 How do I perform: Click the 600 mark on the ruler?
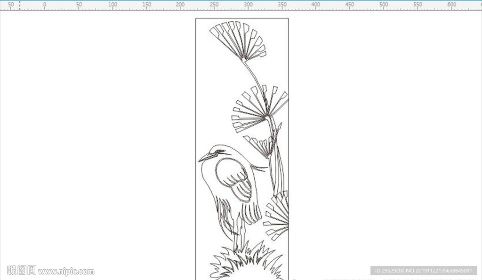pos(451,5)
